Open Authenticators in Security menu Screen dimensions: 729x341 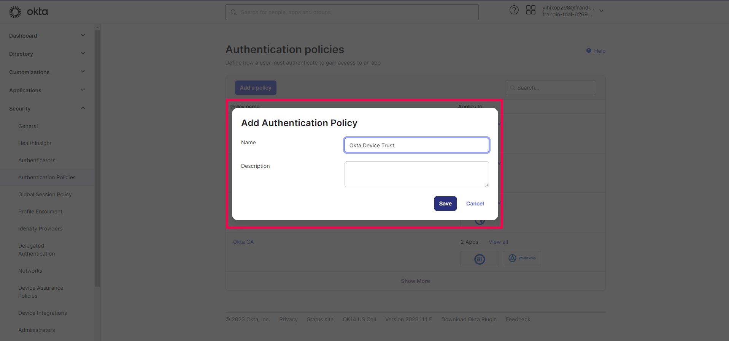37,160
